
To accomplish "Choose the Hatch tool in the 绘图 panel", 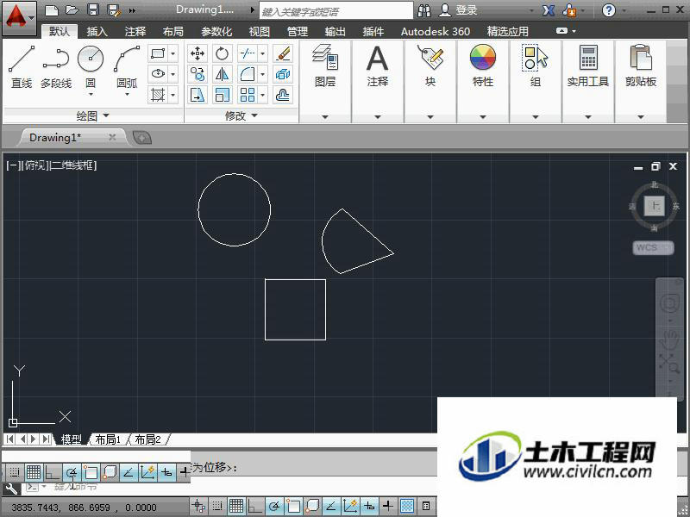I will click(x=158, y=95).
